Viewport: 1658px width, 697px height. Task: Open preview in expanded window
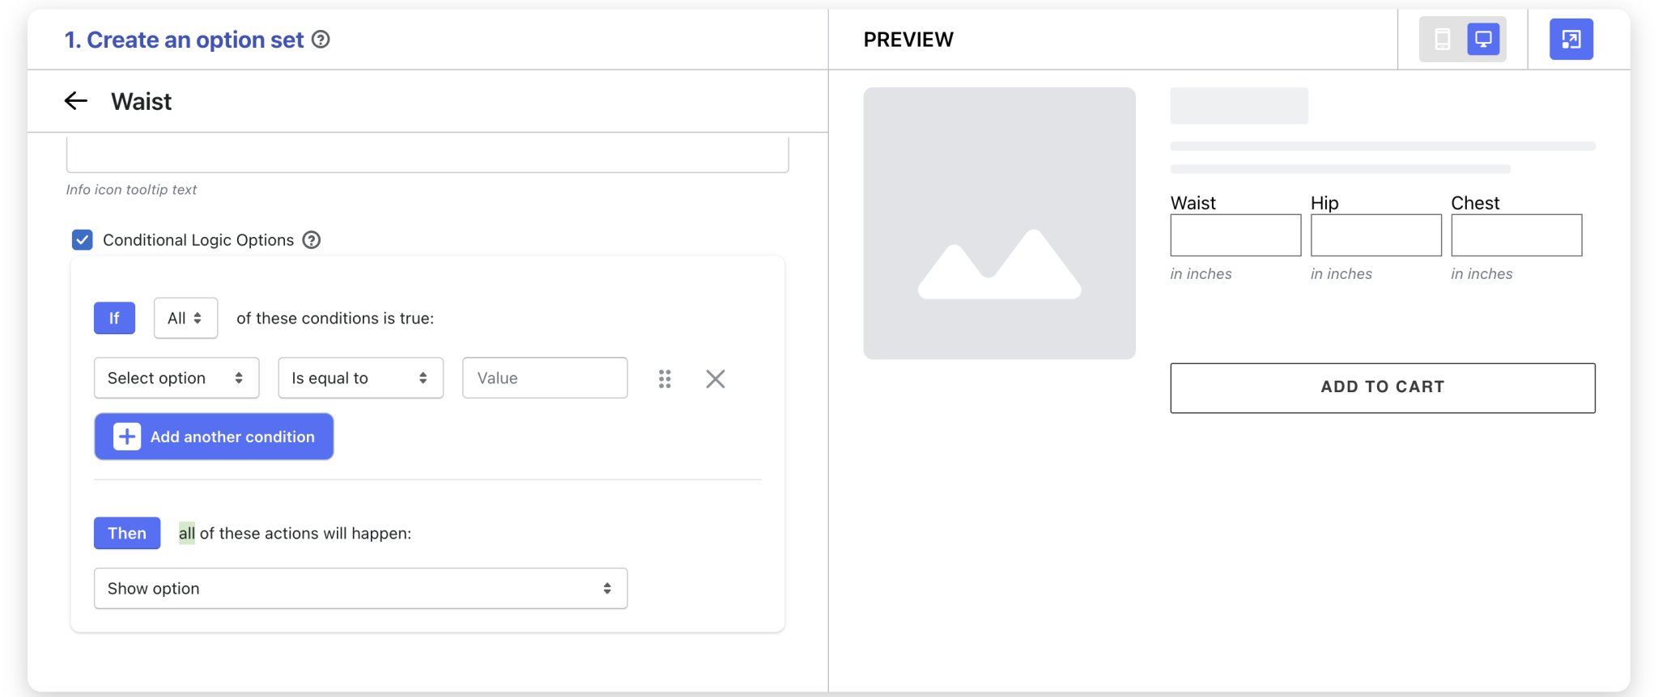[1571, 40]
